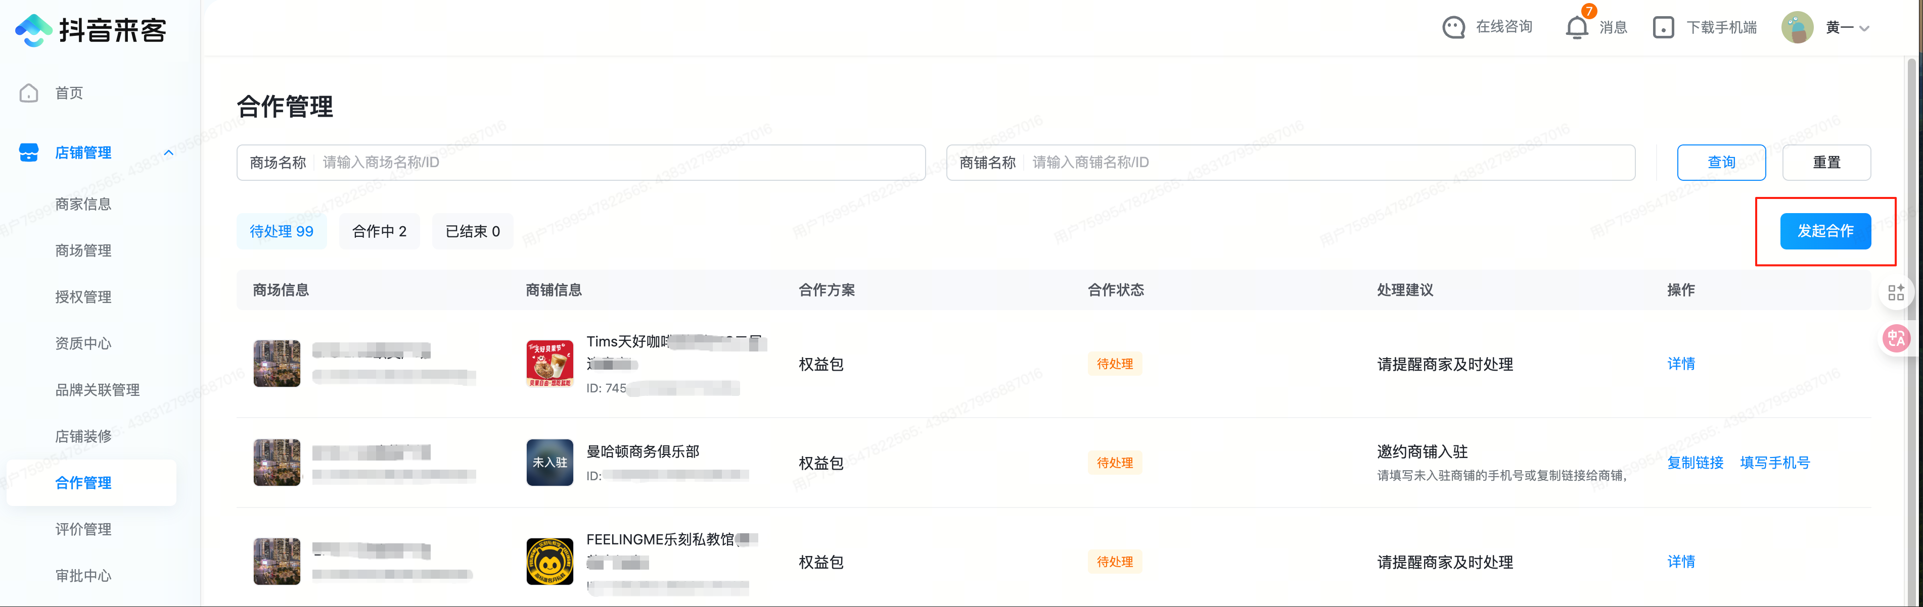The width and height of the screenshot is (1923, 607).
Task: Focus the 商场名称 input field
Action: pos(620,163)
